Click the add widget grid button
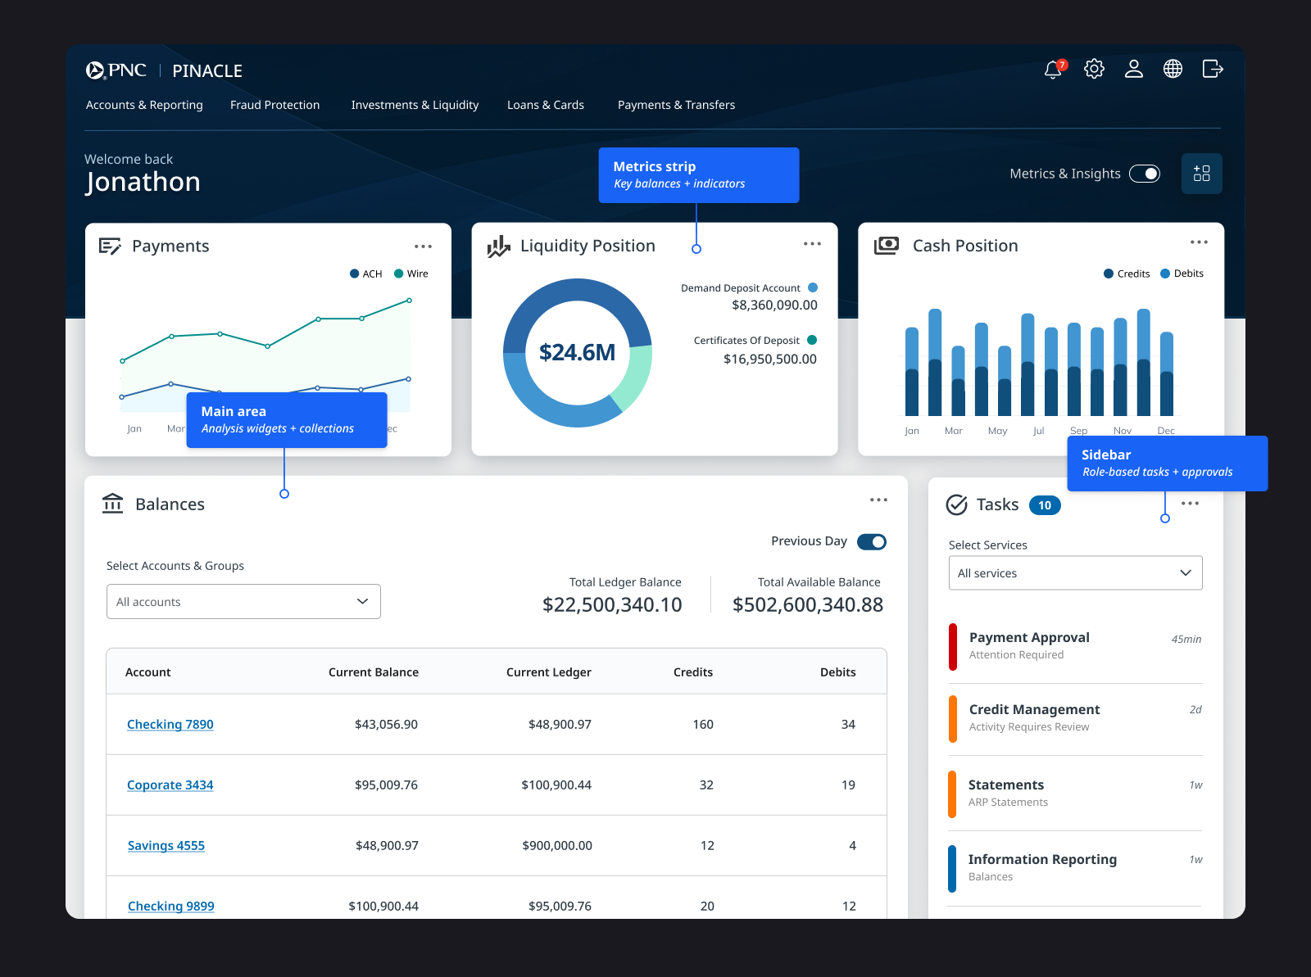This screenshot has height=977, width=1311. point(1201,174)
